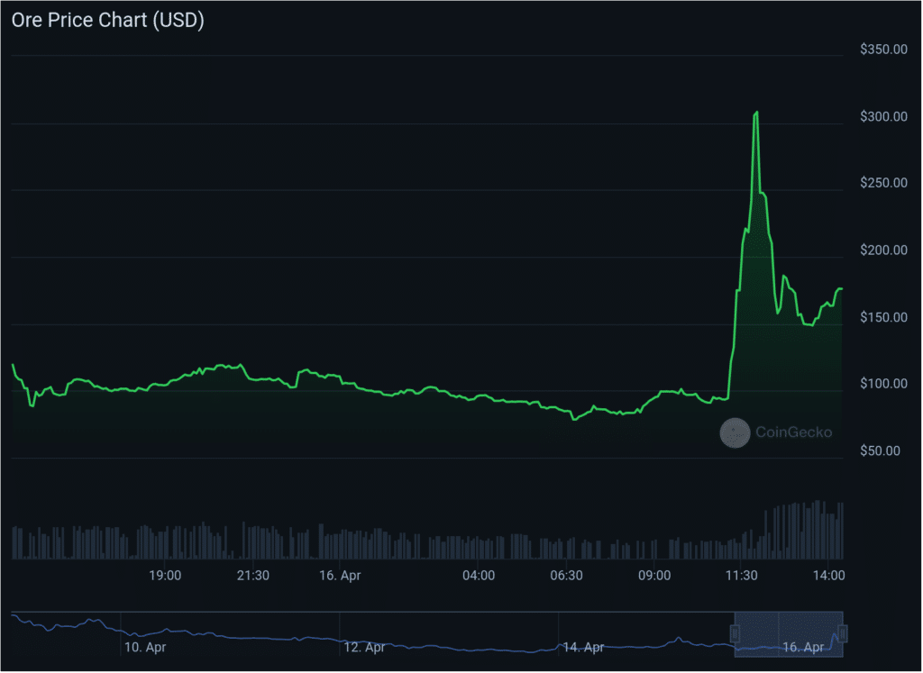This screenshot has height=673, width=923.
Task: Click the 14:00 time axis label
Action: click(828, 575)
